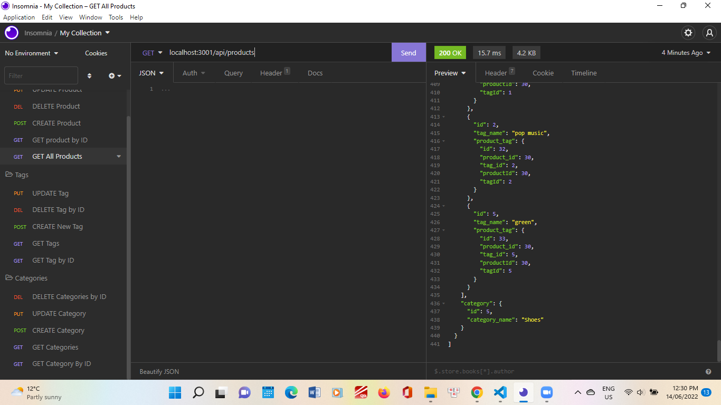Open the Application menu
The width and height of the screenshot is (721, 405).
pyautogui.click(x=19, y=17)
